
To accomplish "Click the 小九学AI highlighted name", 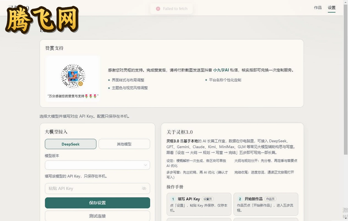I will click(221, 70).
